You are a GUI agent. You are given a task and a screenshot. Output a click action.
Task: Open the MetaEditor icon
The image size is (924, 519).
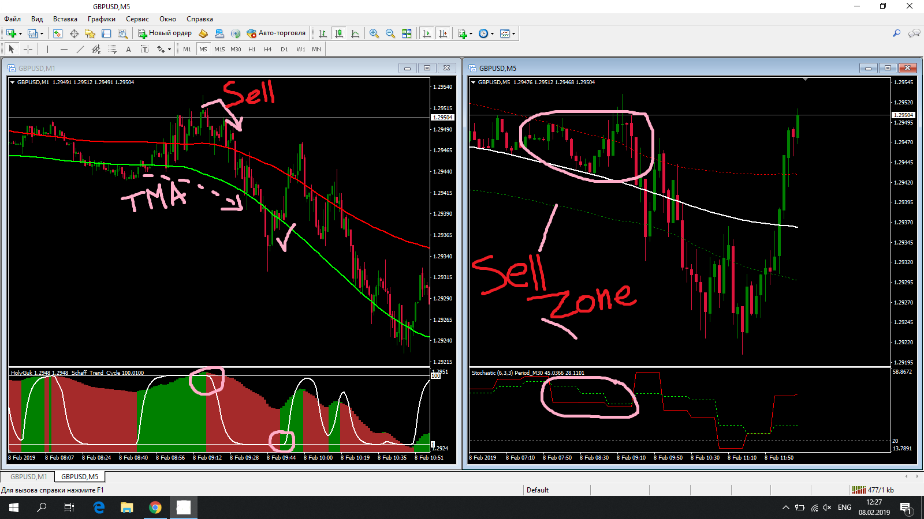click(203, 33)
